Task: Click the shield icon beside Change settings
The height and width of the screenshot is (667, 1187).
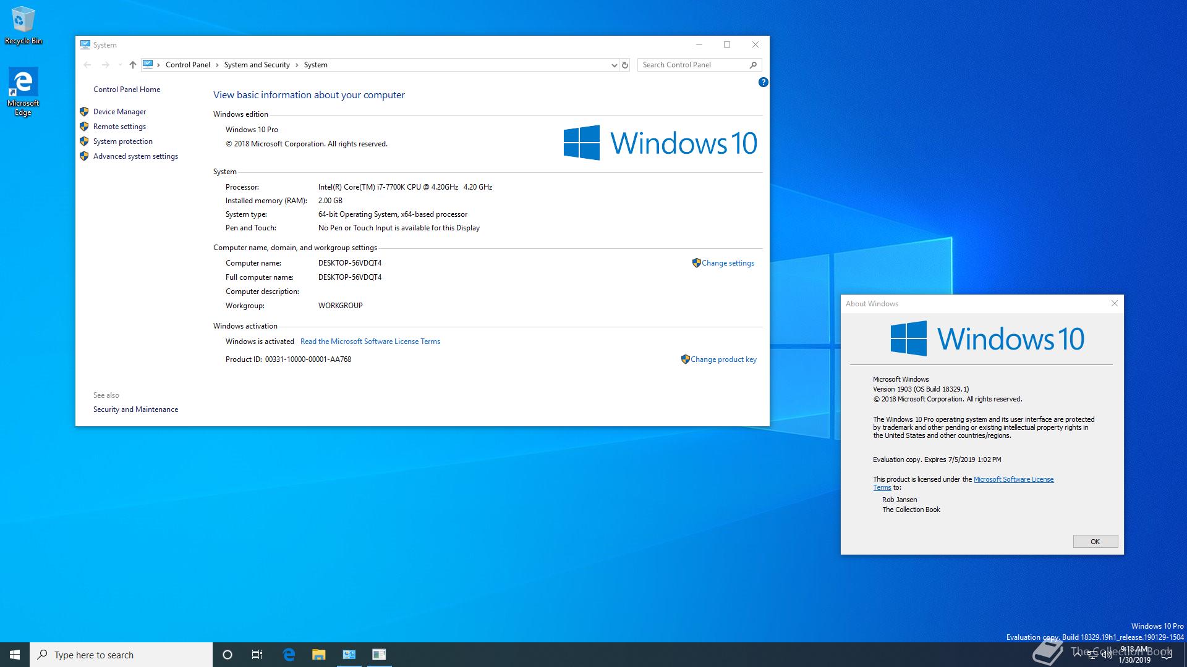Action: point(697,262)
